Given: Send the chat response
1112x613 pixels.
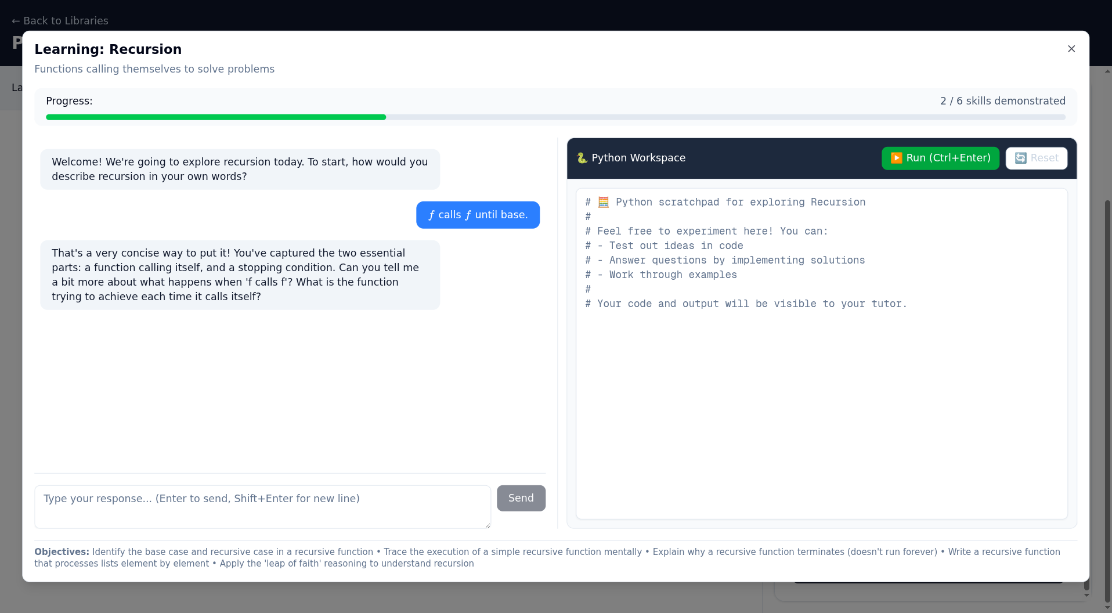Looking at the screenshot, I should pyautogui.click(x=521, y=498).
